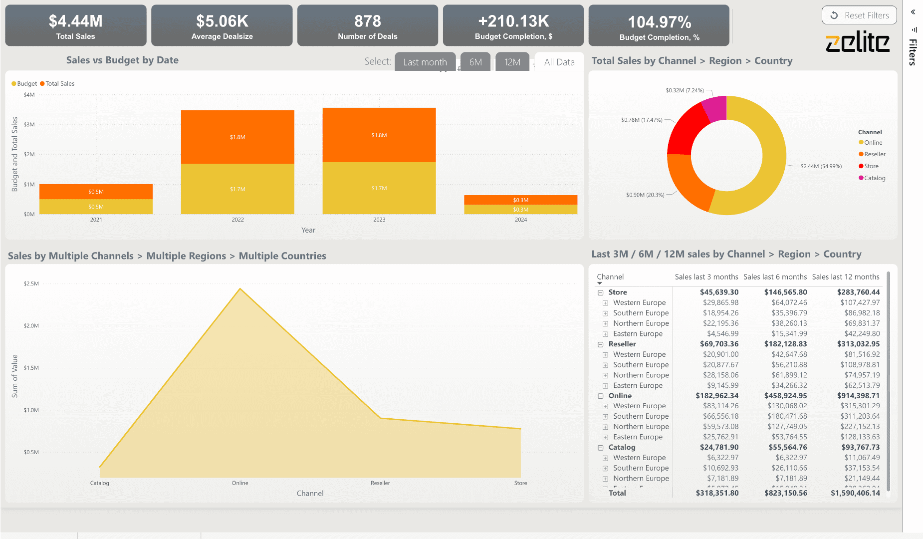This screenshot has width=923, height=539.
Task: Expand Northern Europe under Store
Action: (x=605, y=324)
